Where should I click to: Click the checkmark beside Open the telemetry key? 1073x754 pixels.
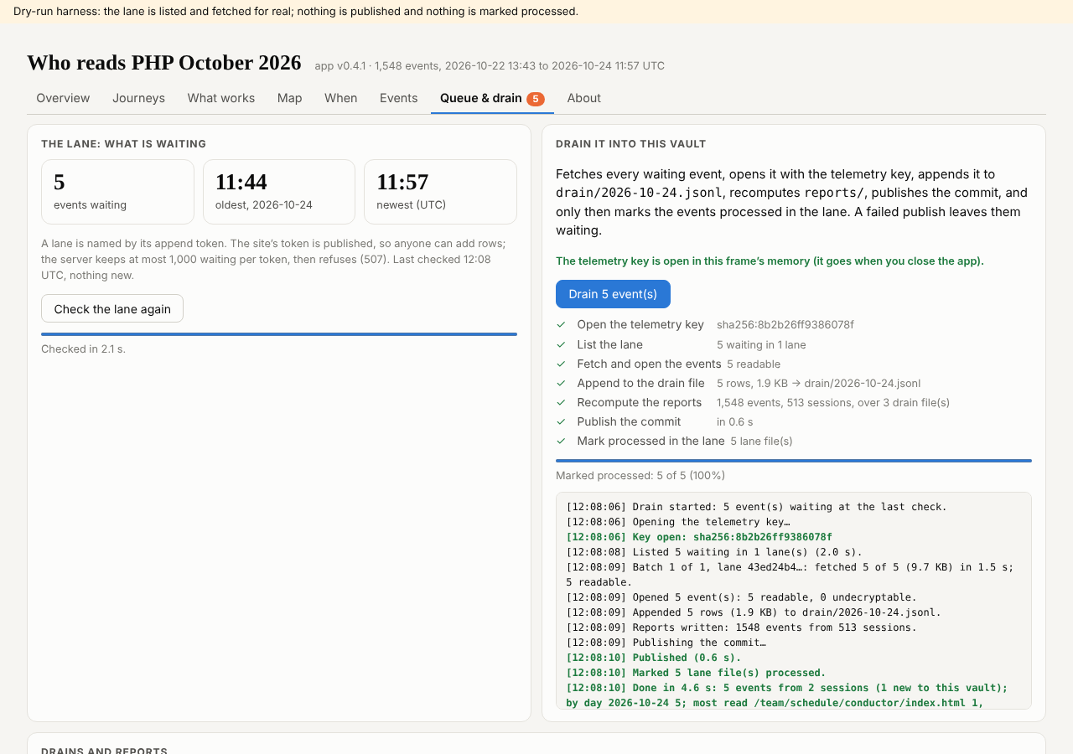[x=561, y=325]
